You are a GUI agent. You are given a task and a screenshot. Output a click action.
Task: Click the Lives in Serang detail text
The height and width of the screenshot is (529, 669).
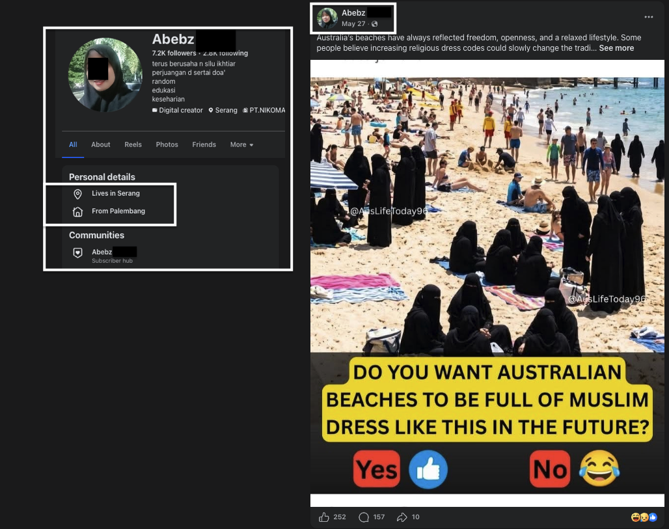(116, 193)
